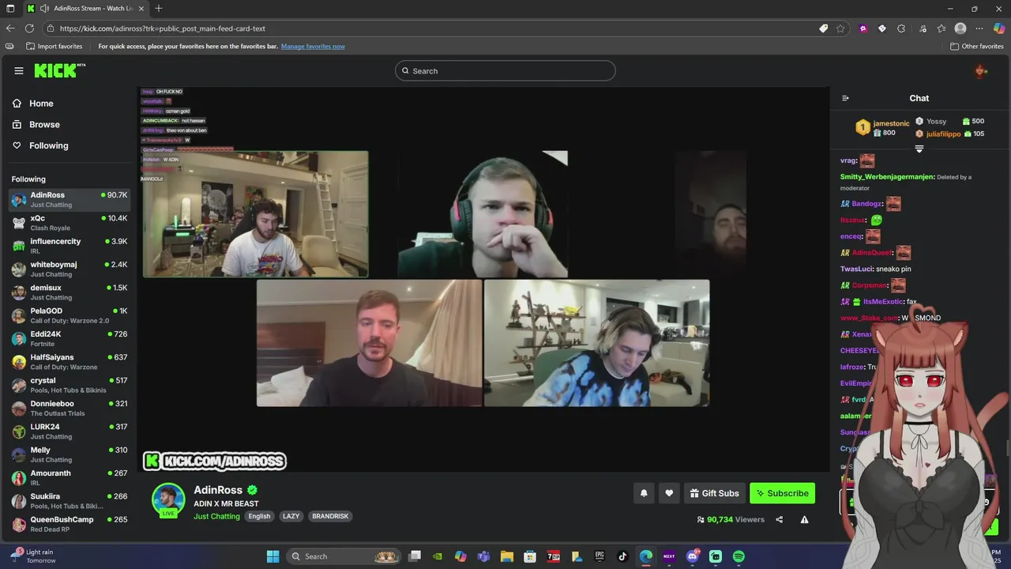Image resolution: width=1011 pixels, height=569 pixels.
Task: Open TikTok from the taskbar
Action: (622, 556)
